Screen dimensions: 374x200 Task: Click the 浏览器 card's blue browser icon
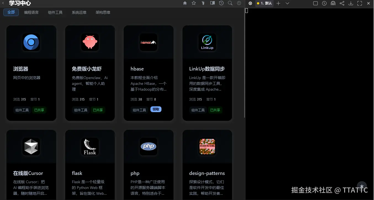click(x=31, y=42)
